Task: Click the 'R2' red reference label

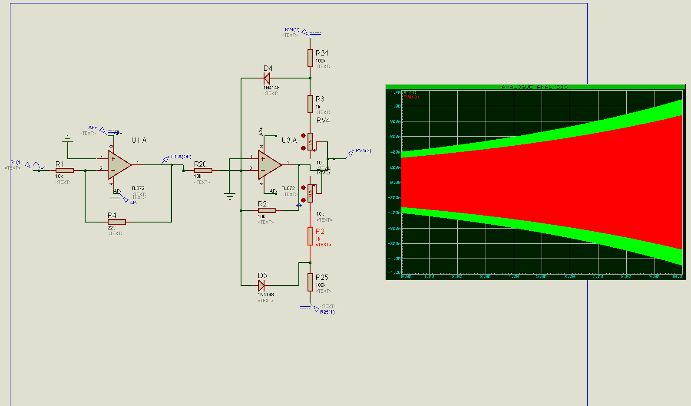Action: [320, 232]
